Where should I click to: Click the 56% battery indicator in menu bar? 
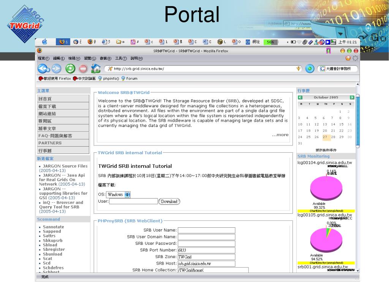270,42
